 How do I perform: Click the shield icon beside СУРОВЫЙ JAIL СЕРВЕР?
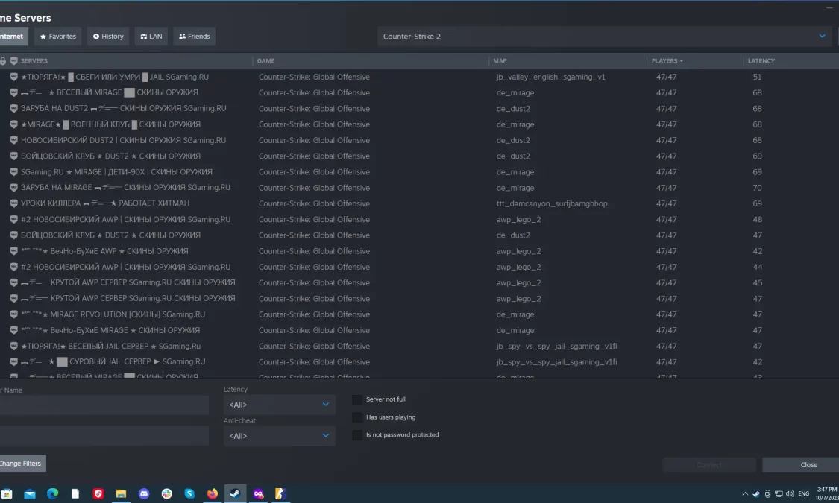tap(14, 362)
